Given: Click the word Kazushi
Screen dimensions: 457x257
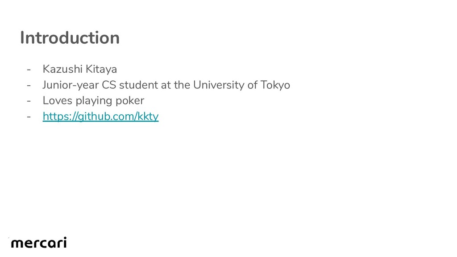Looking at the screenshot, I should (x=62, y=69).
